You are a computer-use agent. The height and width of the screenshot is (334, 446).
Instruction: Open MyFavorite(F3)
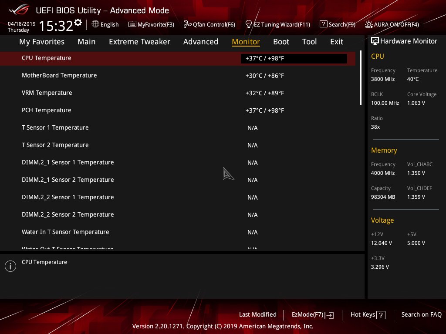[x=156, y=24]
